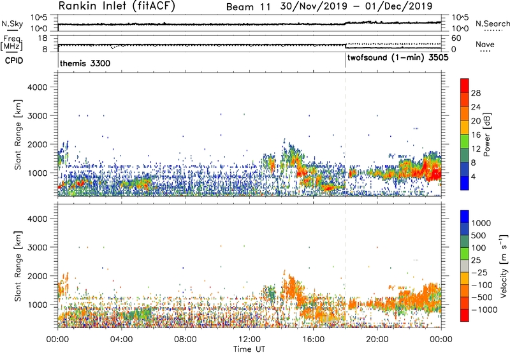Select the "twofsound (1-min) 3505" CPID entry

pyautogui.click(x=398, y=58)
